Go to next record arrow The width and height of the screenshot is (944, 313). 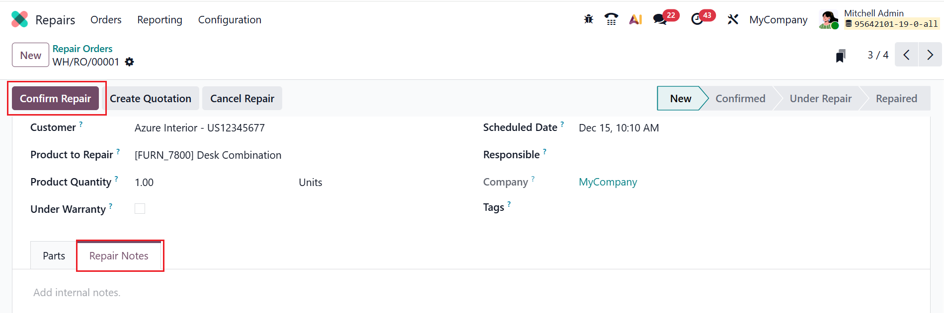click(930, 55)
